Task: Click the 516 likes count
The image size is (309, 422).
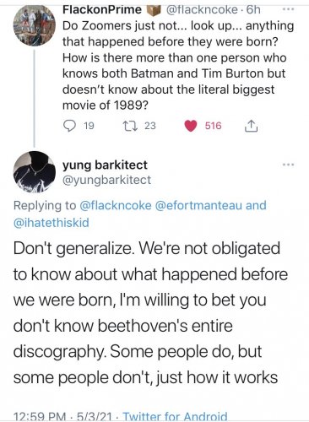Action: click(214, 126)
